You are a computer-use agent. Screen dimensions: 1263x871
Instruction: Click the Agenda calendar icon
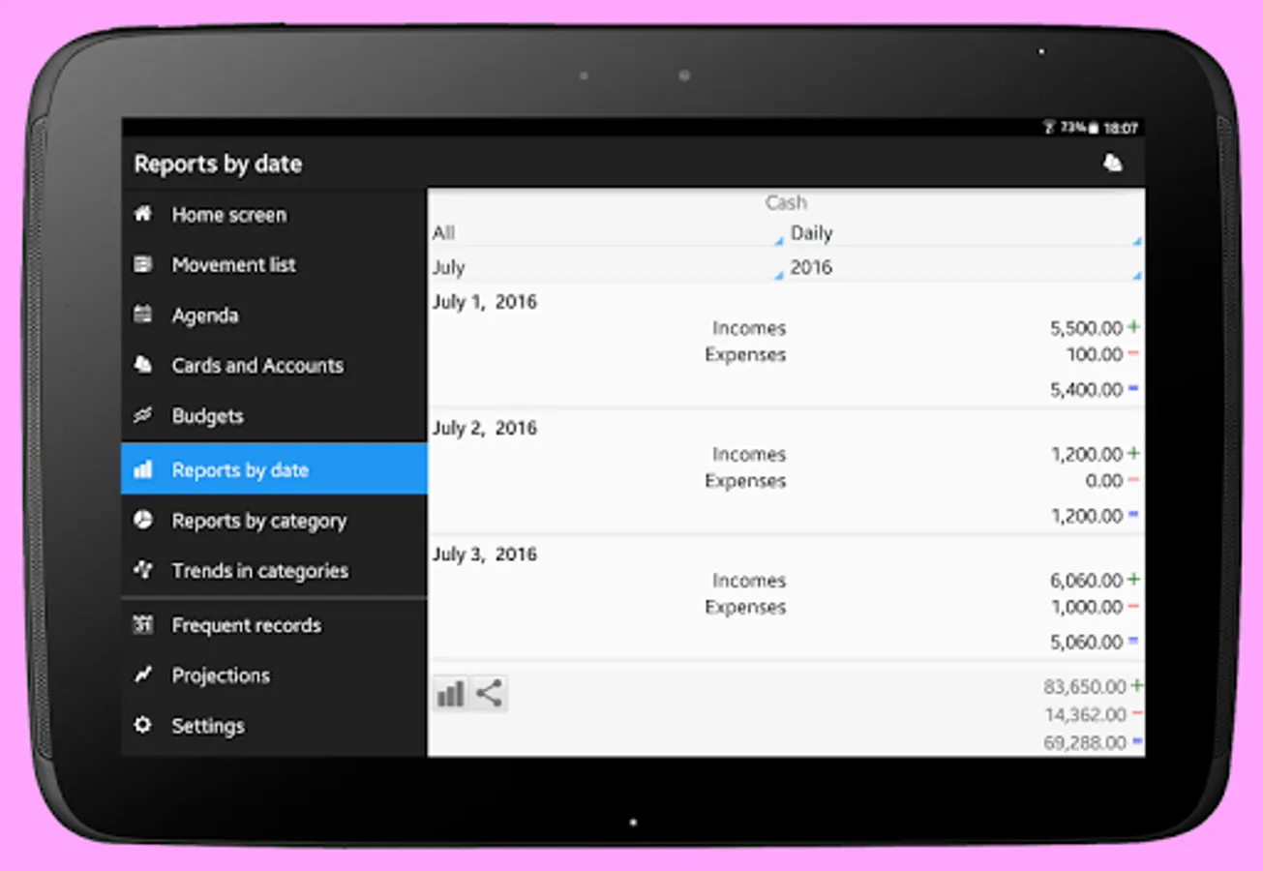143,315
